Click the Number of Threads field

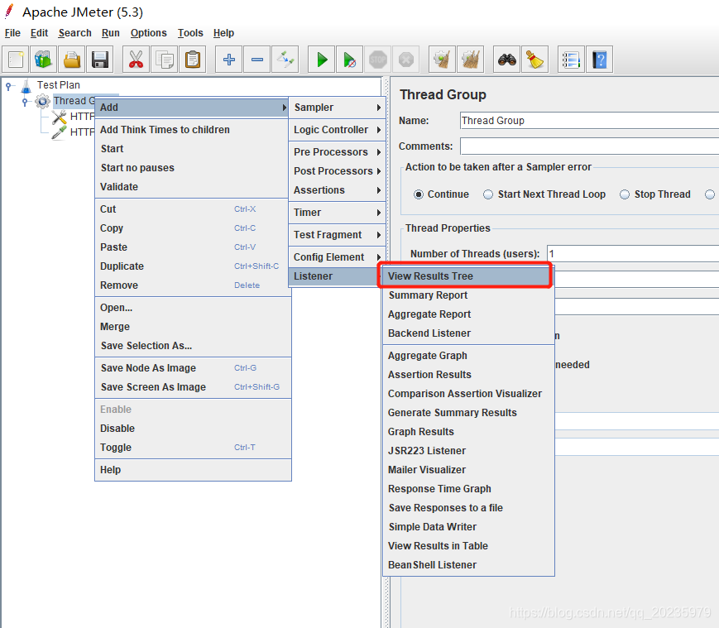pyautogui.click(x=633, y=253)
